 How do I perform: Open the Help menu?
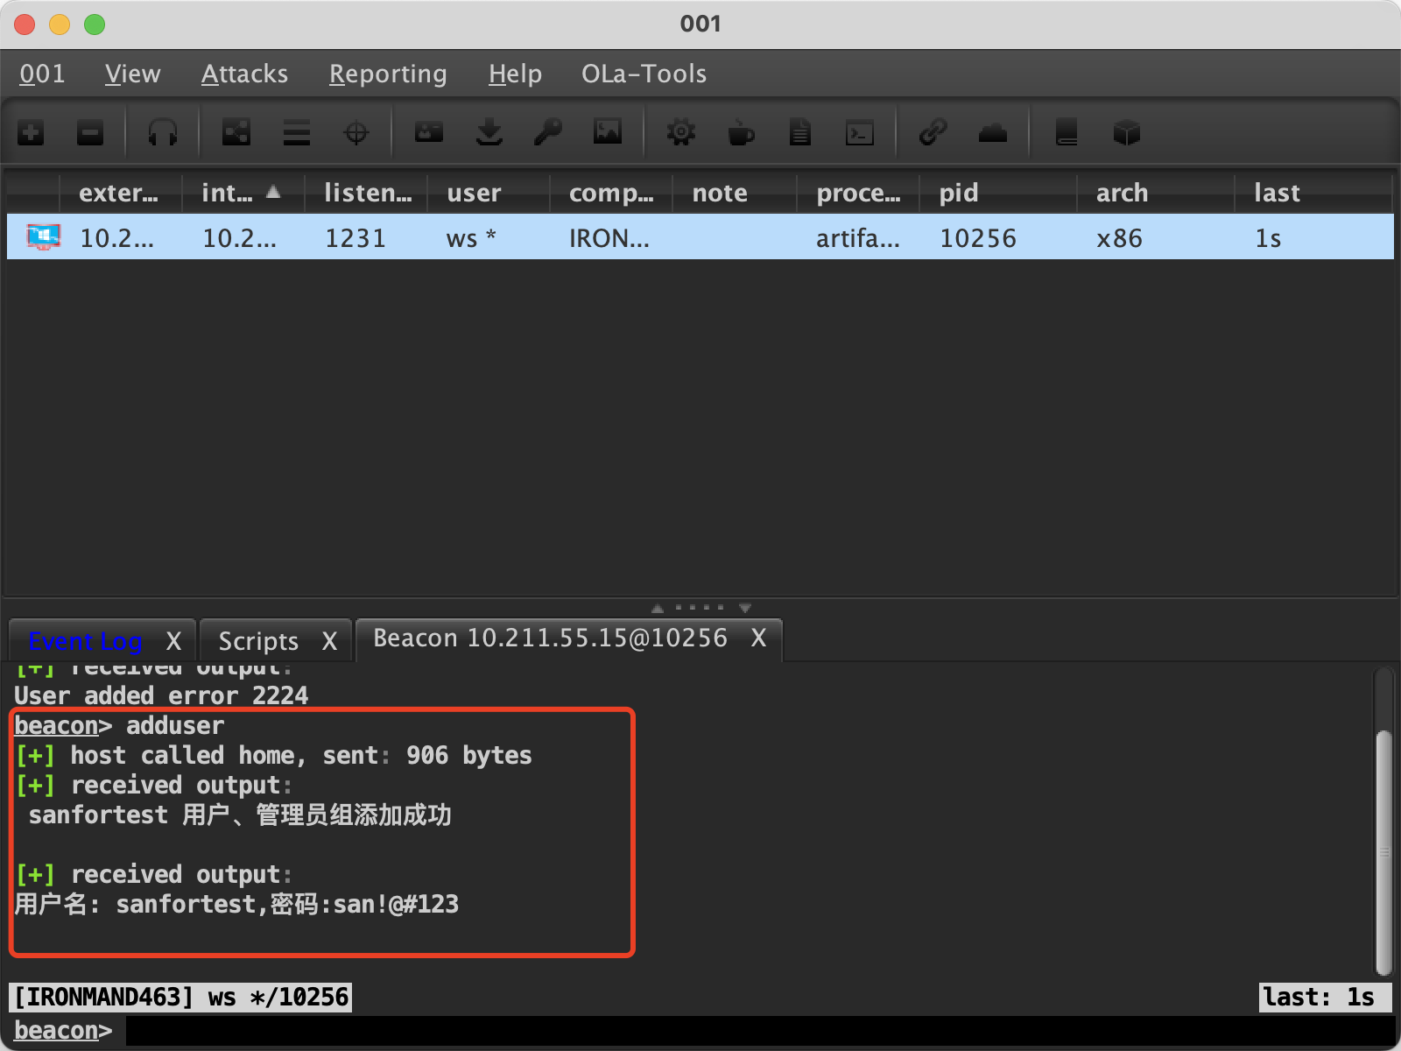point(515,74)
